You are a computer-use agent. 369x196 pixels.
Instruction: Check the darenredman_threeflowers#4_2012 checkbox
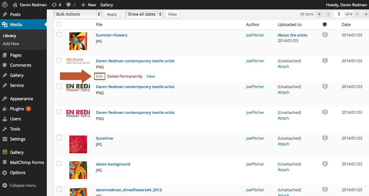(59, 189)
